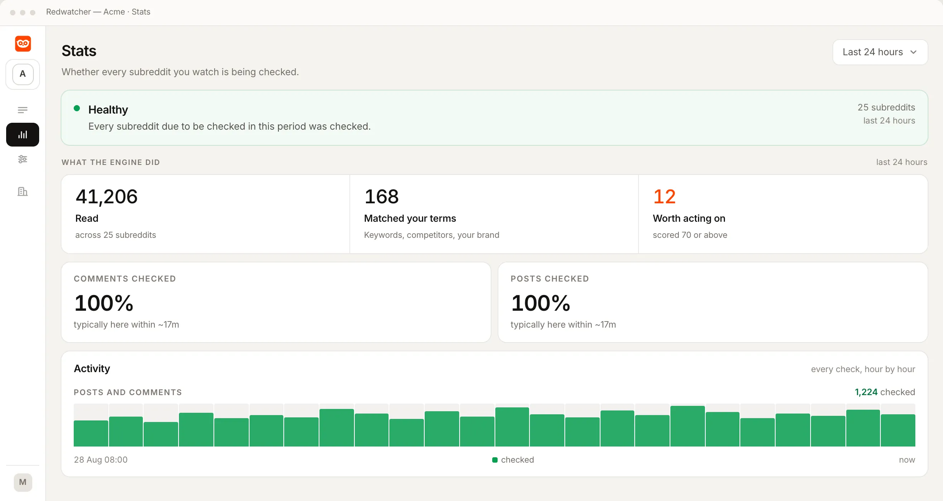This screenshot has width=943, height=501.
Task: Click 'across 25 subreddits' caption
Action: click(x=116, y=235)
